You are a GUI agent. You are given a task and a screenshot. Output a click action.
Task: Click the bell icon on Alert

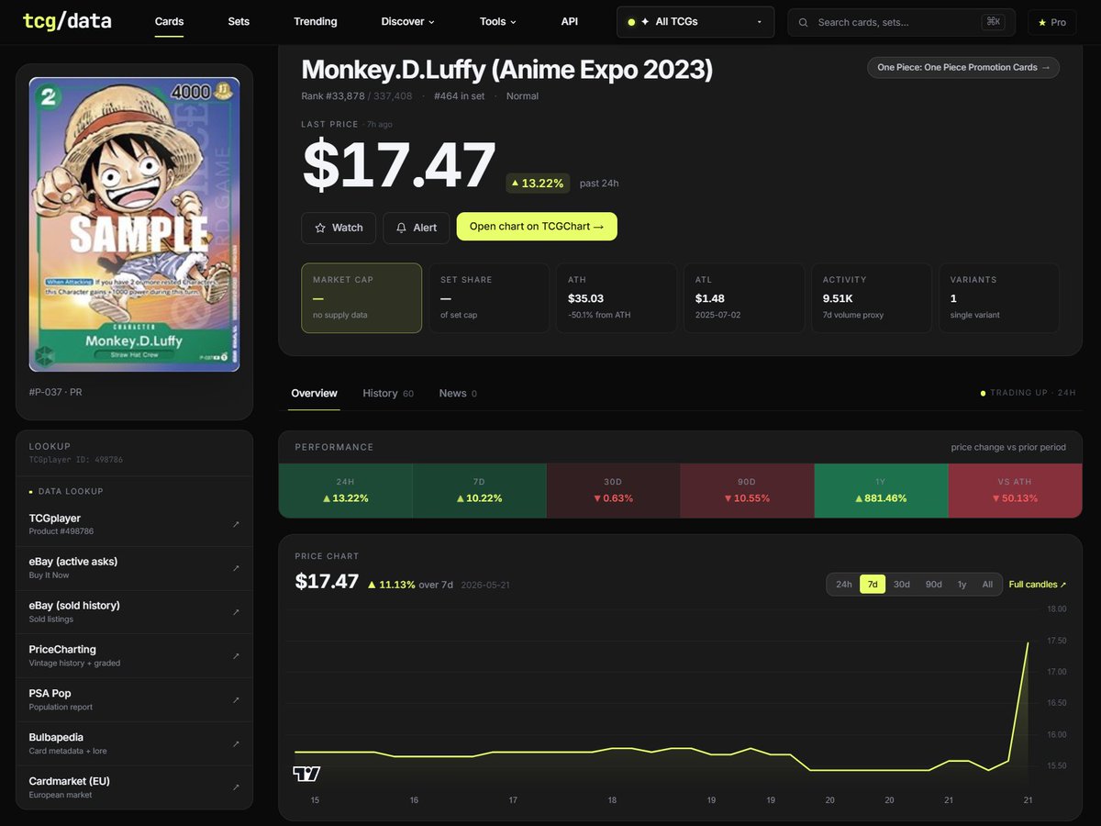point(401,228)
